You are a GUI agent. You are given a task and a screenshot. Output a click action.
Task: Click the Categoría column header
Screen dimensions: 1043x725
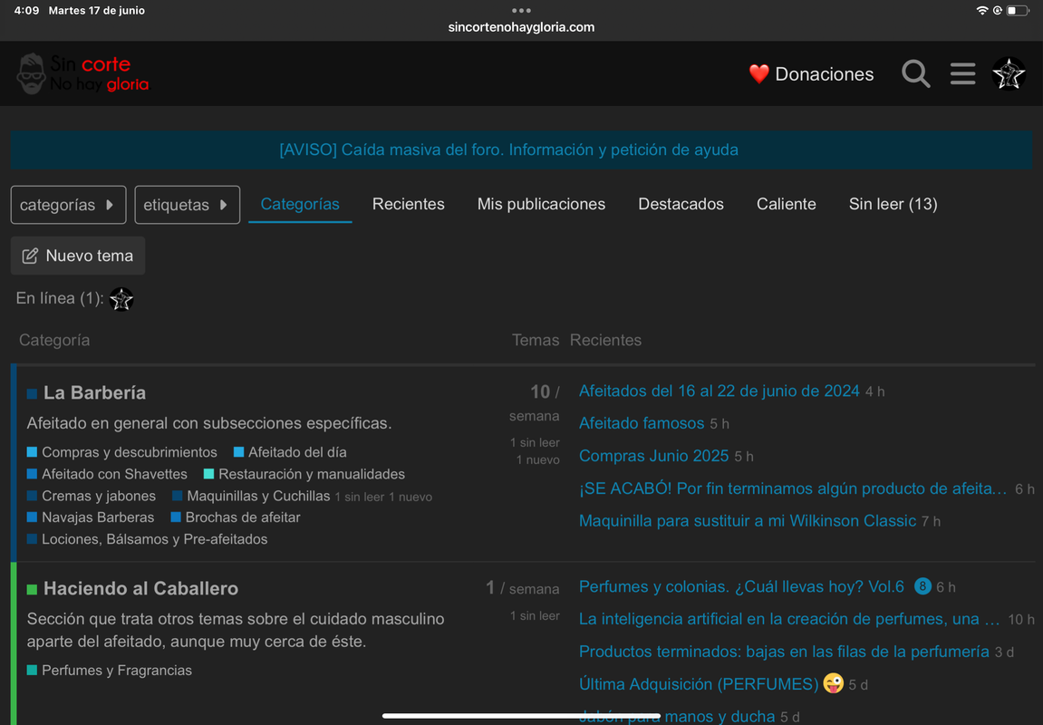[54, 340]
